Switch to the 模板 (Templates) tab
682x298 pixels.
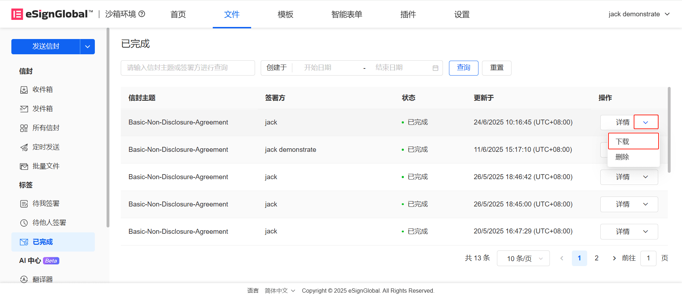click(285, 14)
